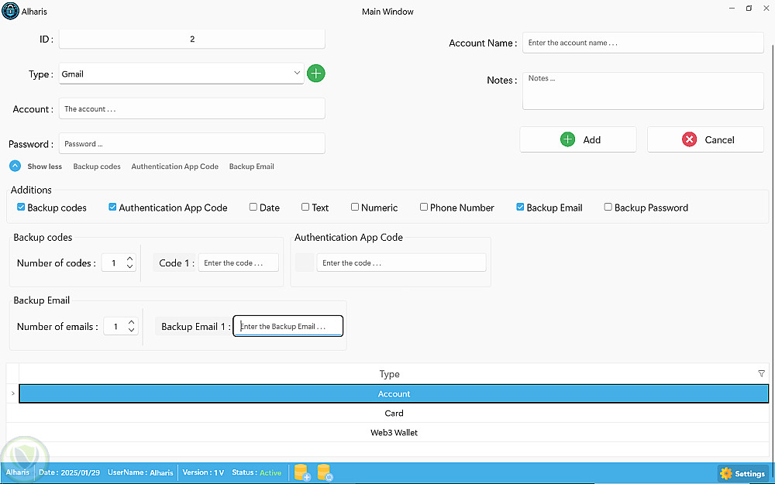Click the Cancel button

[705, 139]
